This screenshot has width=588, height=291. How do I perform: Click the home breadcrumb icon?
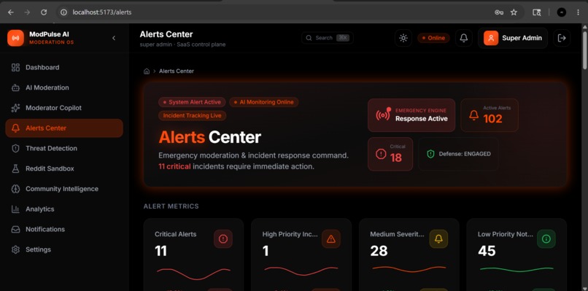point(147,71)
